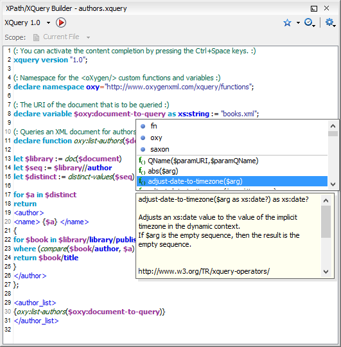Image resolution: width=341 pixels, height=347 pixels.
Task: Select the fn namespace proposal
Action: click(x=232, y=126)
